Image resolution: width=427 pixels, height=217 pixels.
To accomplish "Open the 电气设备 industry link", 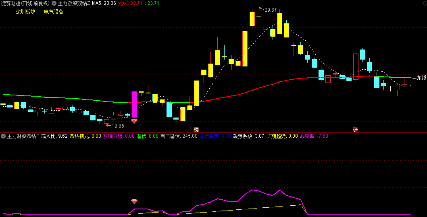I will tap(54, 12).
